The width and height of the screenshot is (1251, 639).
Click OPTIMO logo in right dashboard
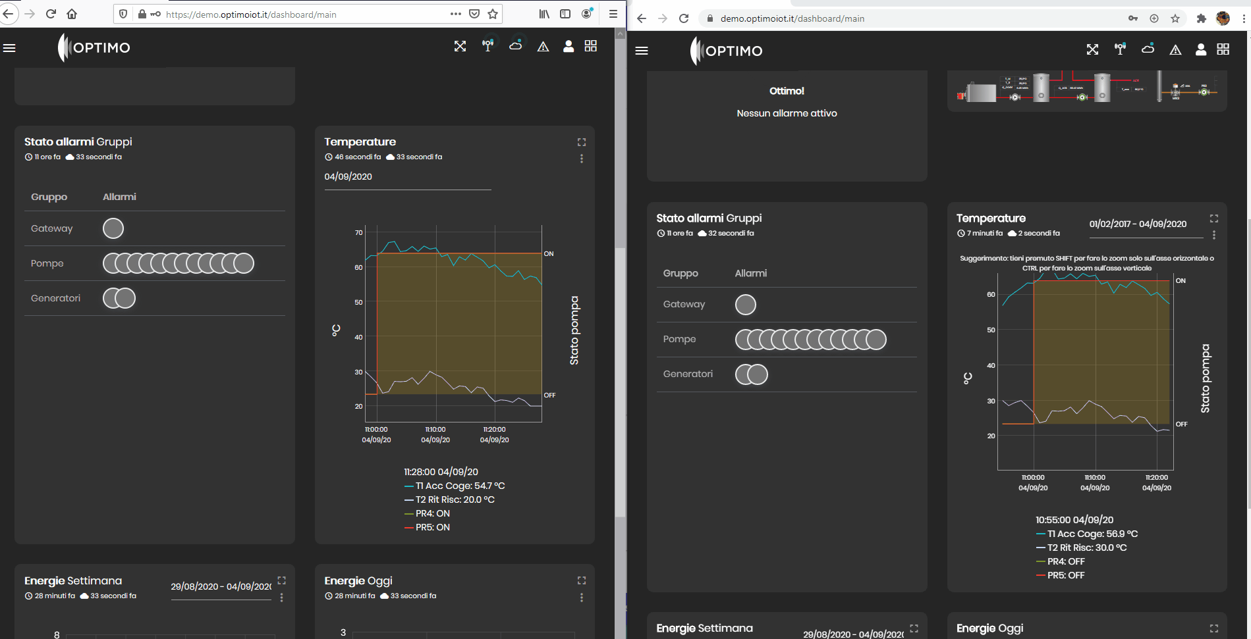[x=727, y=51]
